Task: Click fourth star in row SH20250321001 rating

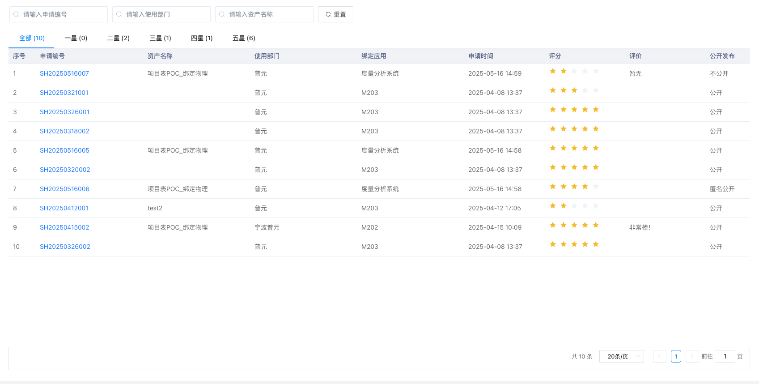Action: point(585,90)
